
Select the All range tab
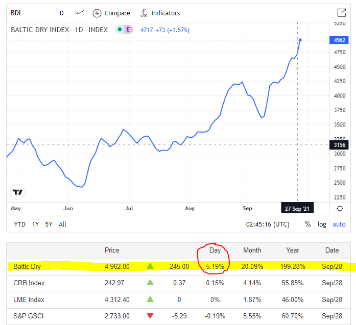pyautogui.click(x=62, y=224)
